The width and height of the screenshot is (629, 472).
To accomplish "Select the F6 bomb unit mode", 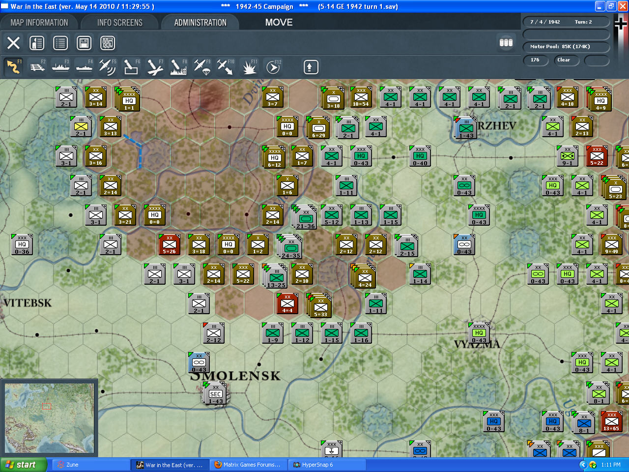I will pyautogui.click(x=131, y=67).
